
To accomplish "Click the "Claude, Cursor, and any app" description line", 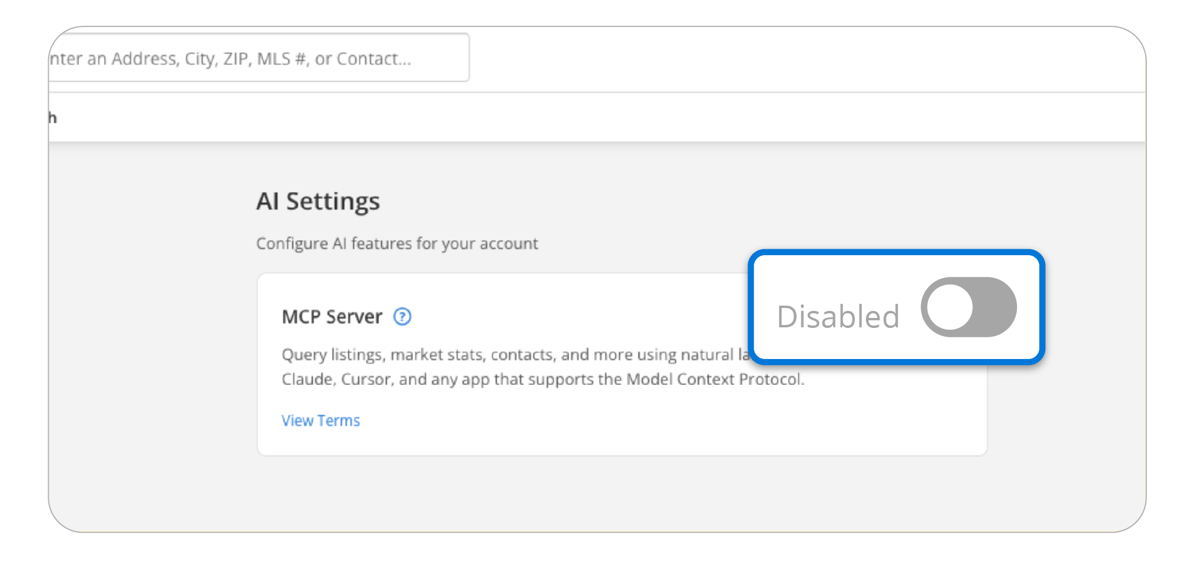I will click(543, 380).
